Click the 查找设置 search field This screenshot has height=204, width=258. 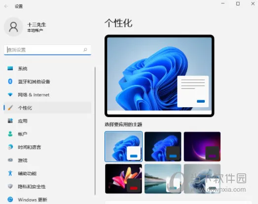pyautogui.click(x=47, y=50)
